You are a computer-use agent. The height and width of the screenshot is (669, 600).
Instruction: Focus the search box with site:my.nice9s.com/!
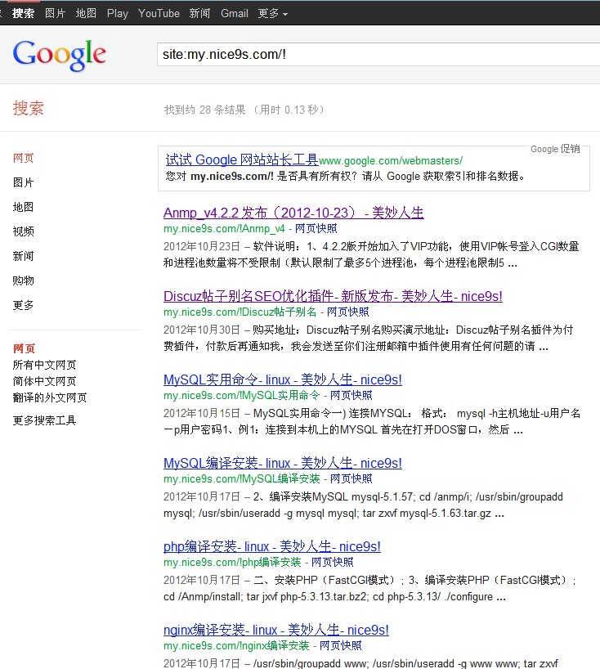tap(378, 55)
